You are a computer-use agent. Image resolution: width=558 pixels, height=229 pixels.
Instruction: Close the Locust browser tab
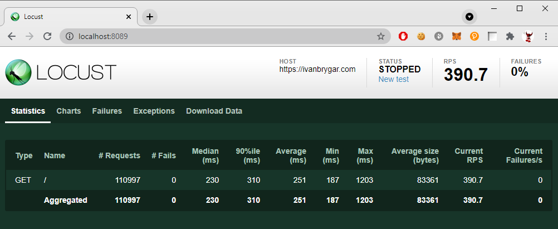pos(129,17)
